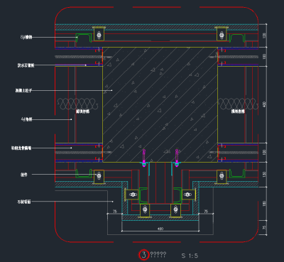Select the '?????' drawing title text

pos(158,255)
